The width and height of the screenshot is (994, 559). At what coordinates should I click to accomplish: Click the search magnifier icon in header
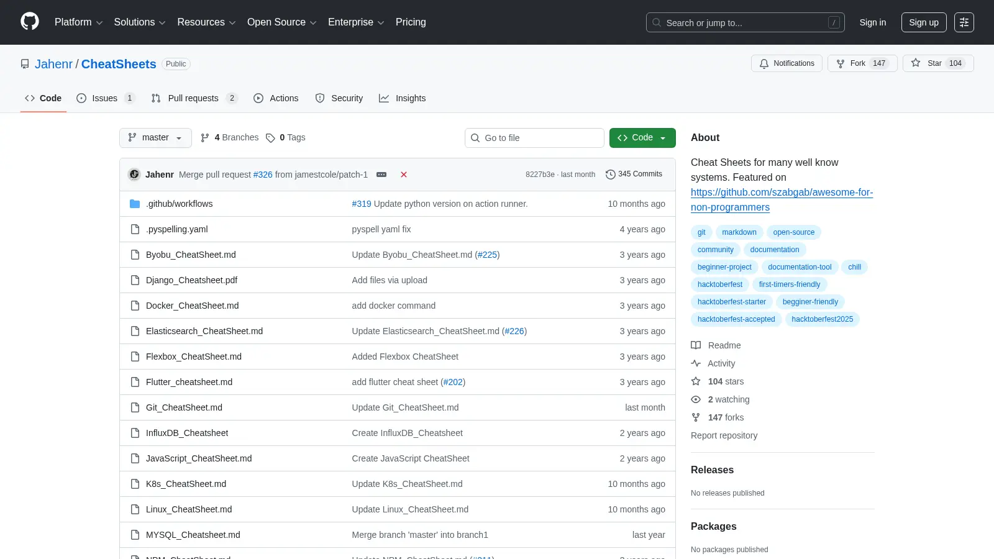coord(657,22)
